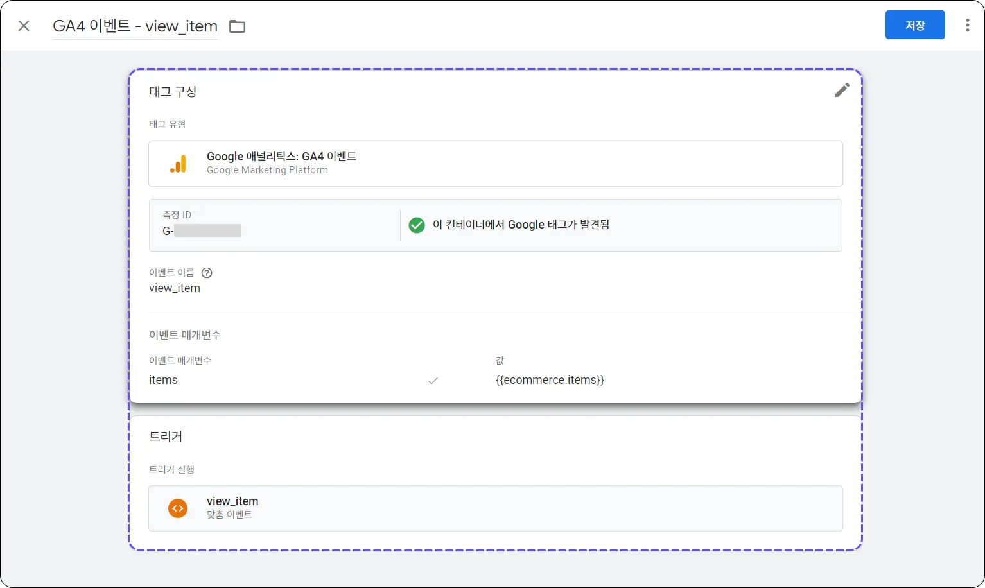Viewport: 985px width, 588px height.
Task: Click the orange custom event trigger icon
Action: (x=178, y=508)
